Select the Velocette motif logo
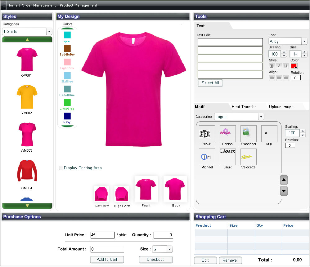The image size is (310, 267). (248, 157)
